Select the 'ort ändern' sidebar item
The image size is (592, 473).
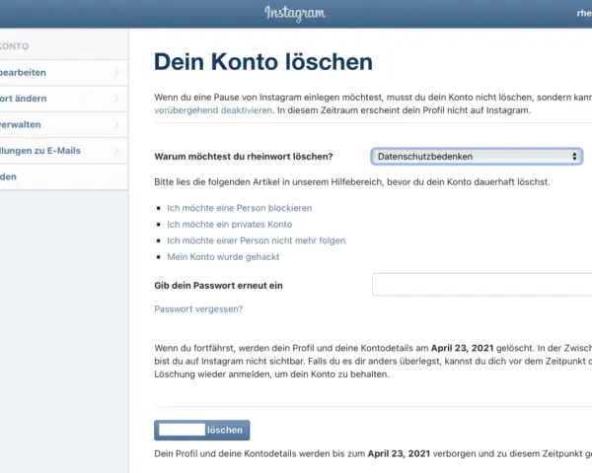click(64, 99)
